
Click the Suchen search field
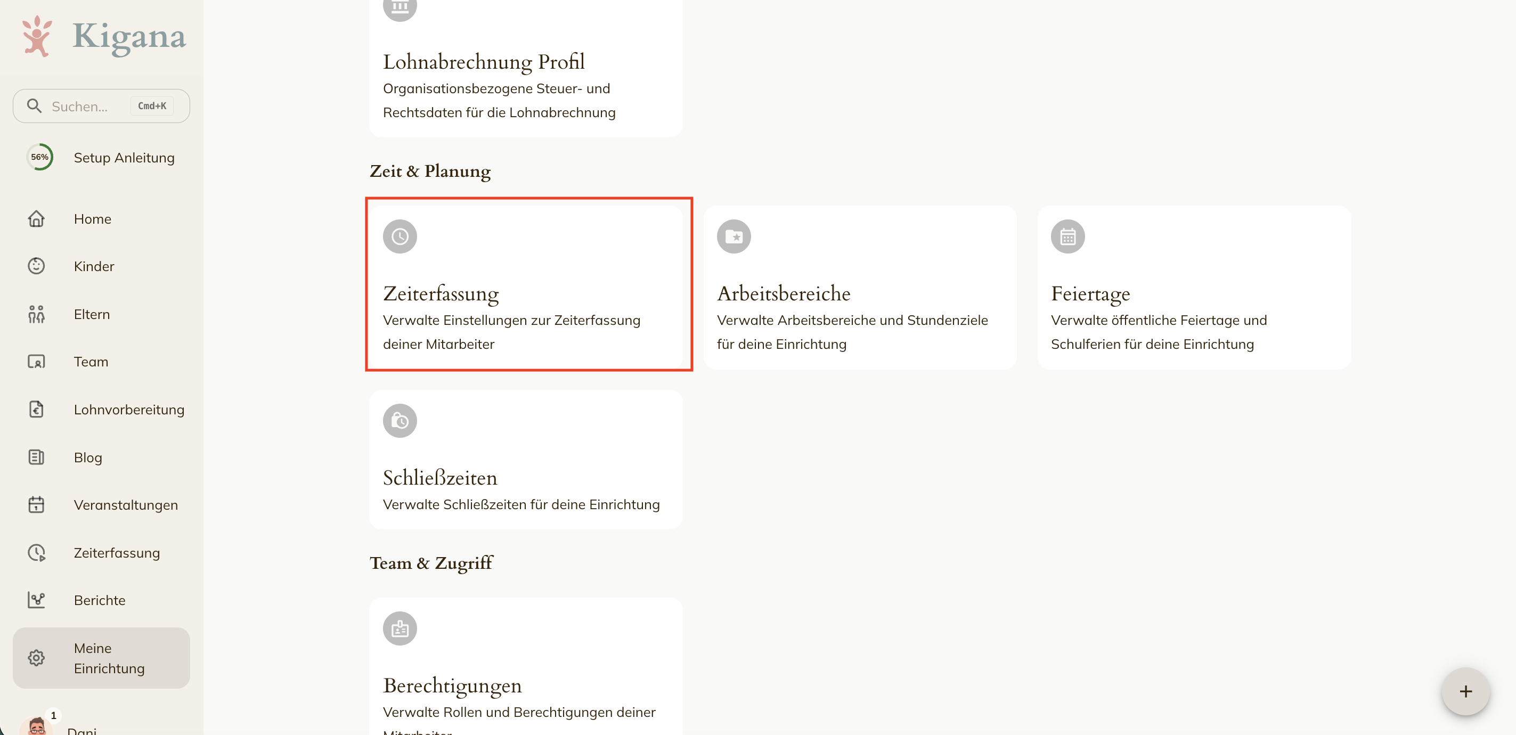tap(101, 106)
